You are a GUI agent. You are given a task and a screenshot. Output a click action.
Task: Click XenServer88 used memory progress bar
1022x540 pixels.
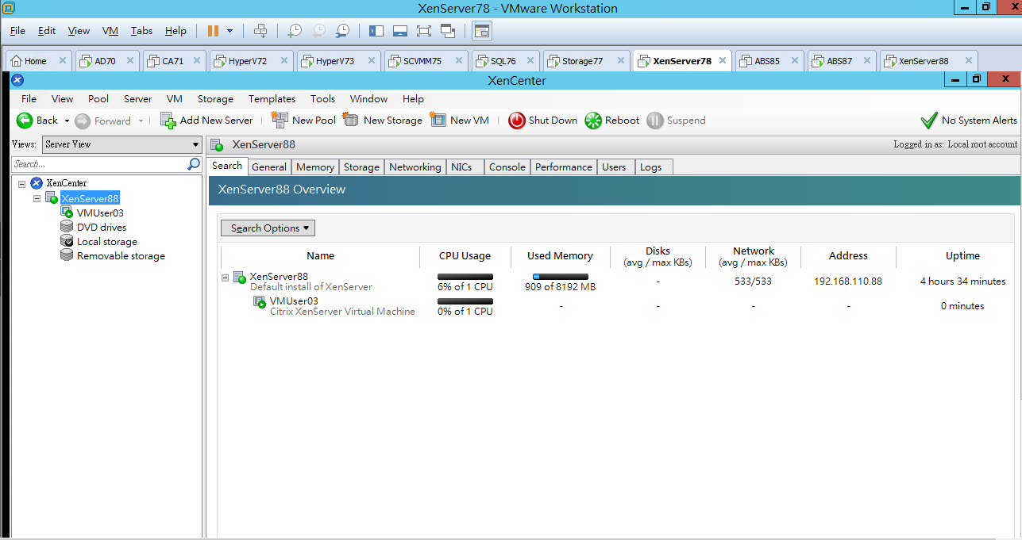pos(561,277)
